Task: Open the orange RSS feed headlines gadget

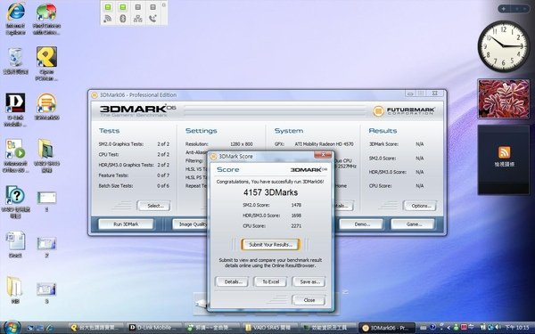Action: click(x=504, y=159)
